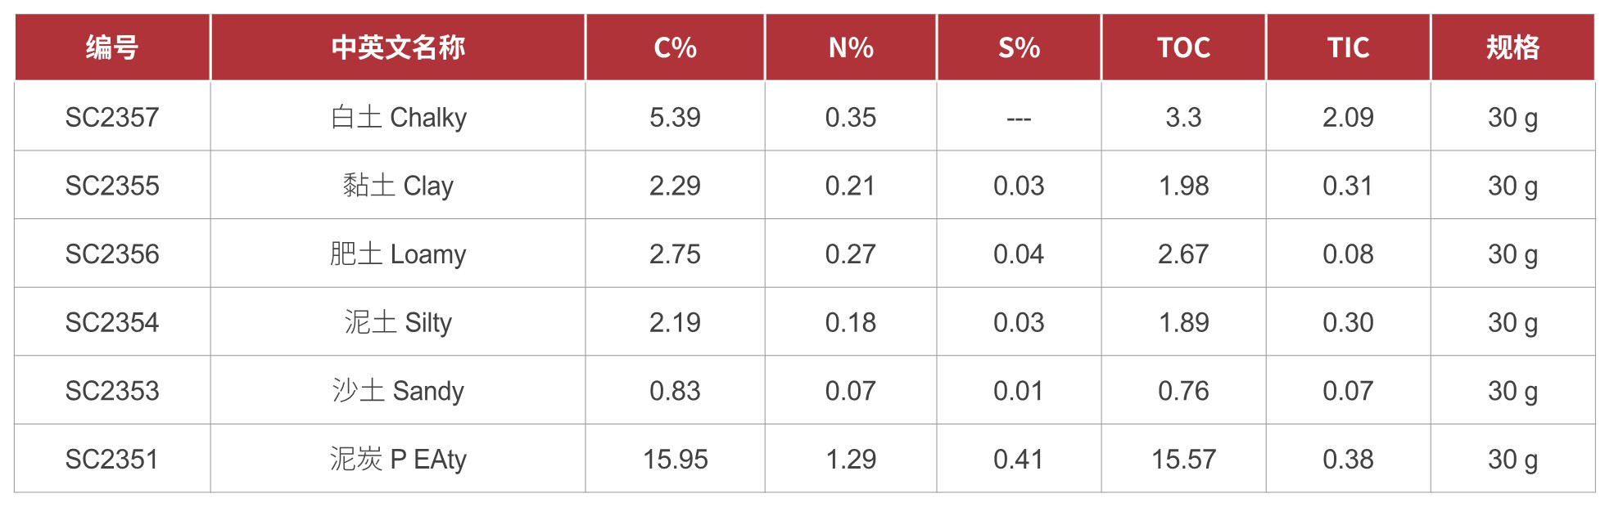Screen dimensions: 1605x507
Task: Click the 15.95 carbon value cell
Action: tap(675, 460)
